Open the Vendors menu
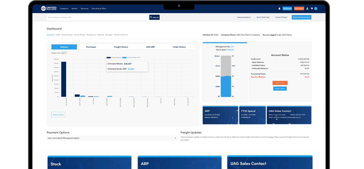Viewport: 364px width, 169px height. click(x=74, y=8)
